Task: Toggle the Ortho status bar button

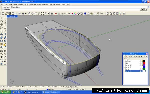Action: [x=76, y=89]
